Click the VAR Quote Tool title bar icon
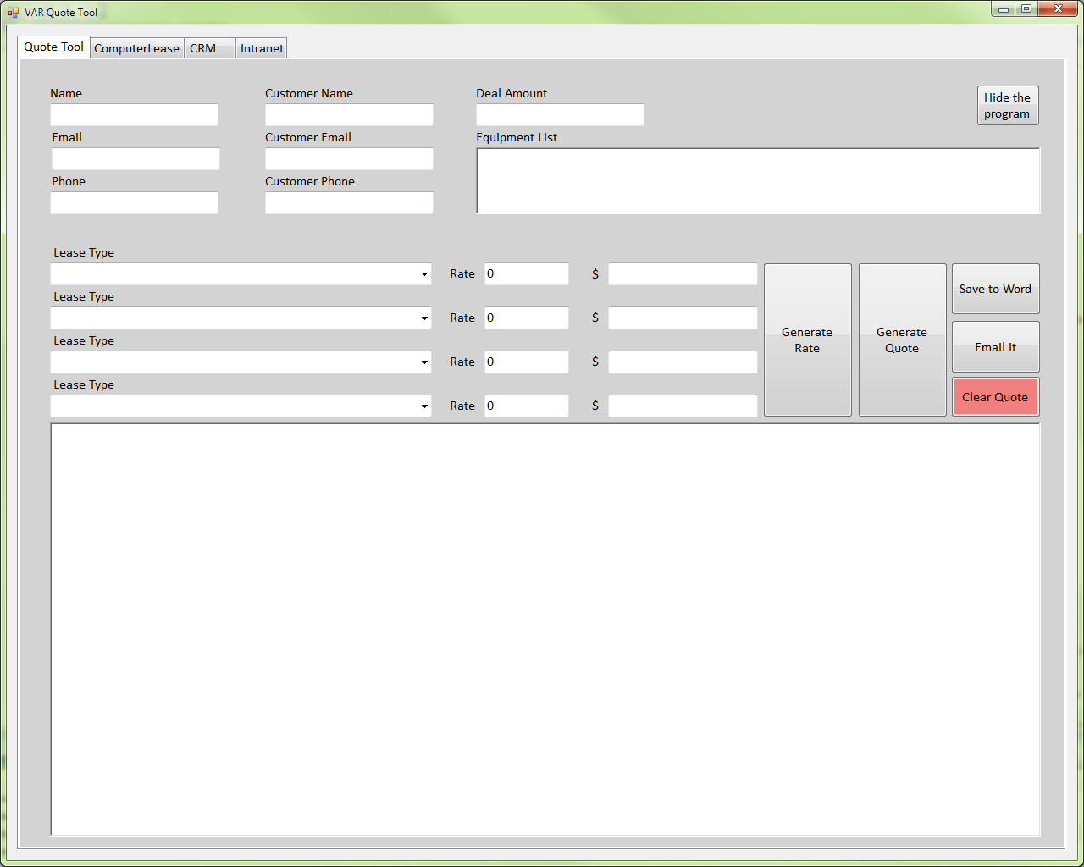This screenshot has height=867, width=1084. pos(13,13)
